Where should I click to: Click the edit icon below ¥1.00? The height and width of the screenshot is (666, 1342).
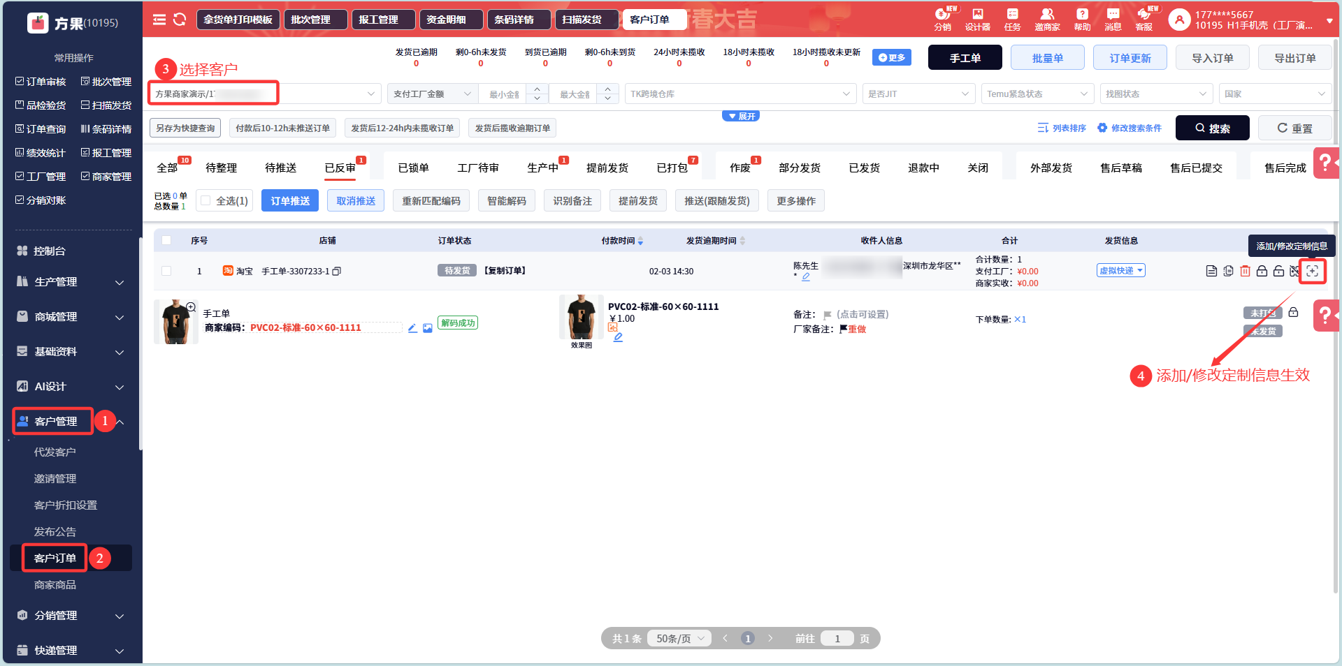point(618,337)
